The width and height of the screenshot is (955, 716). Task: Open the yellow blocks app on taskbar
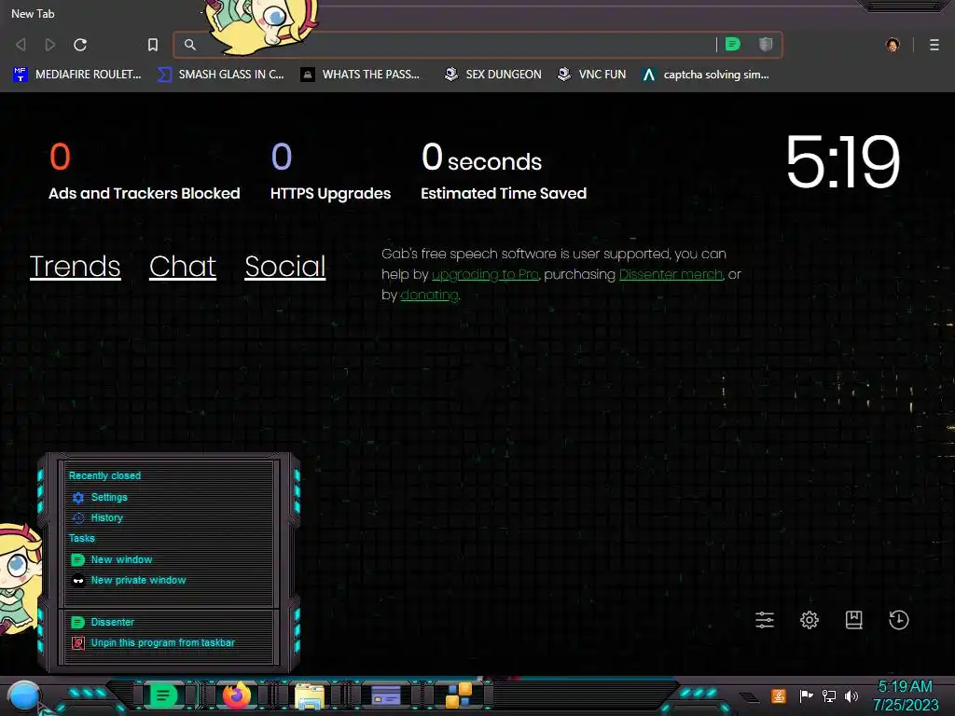click(x=459, y=695)
